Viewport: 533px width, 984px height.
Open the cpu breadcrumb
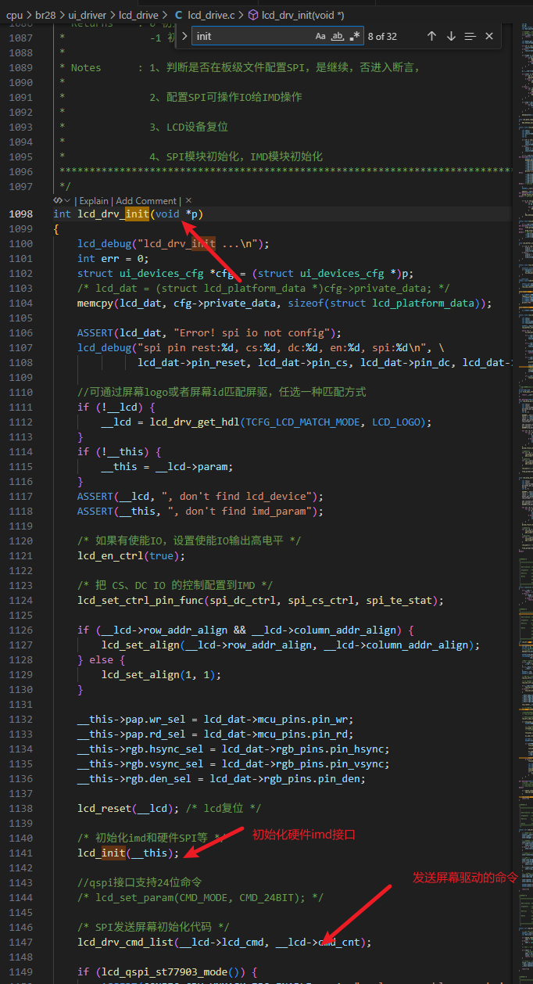tap(15, 14)
